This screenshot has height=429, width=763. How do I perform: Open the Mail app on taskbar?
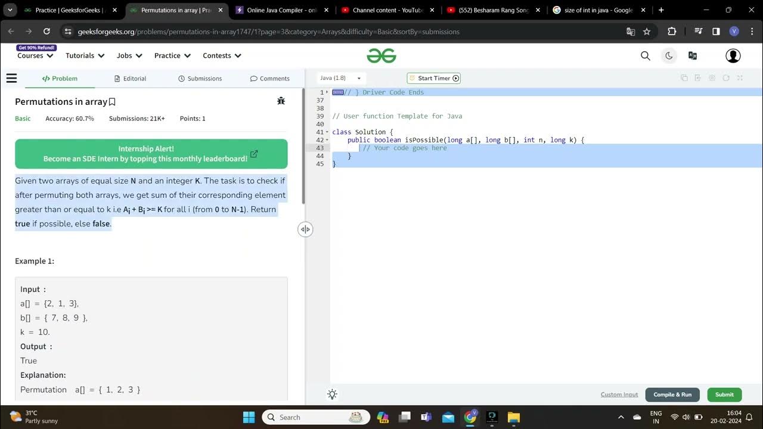pos(448,417)
